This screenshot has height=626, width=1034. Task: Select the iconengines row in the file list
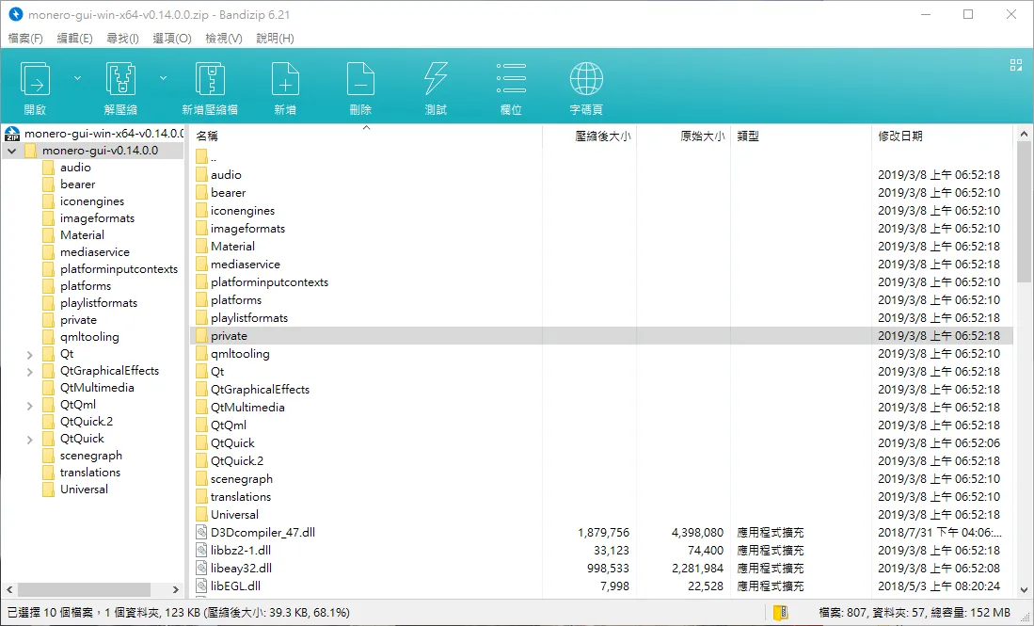tap(601, 211)
